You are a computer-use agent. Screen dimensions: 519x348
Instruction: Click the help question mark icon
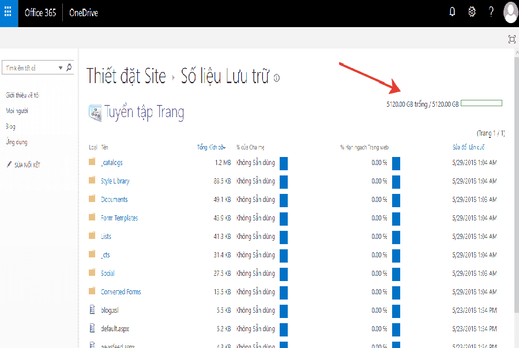point(491,12)
